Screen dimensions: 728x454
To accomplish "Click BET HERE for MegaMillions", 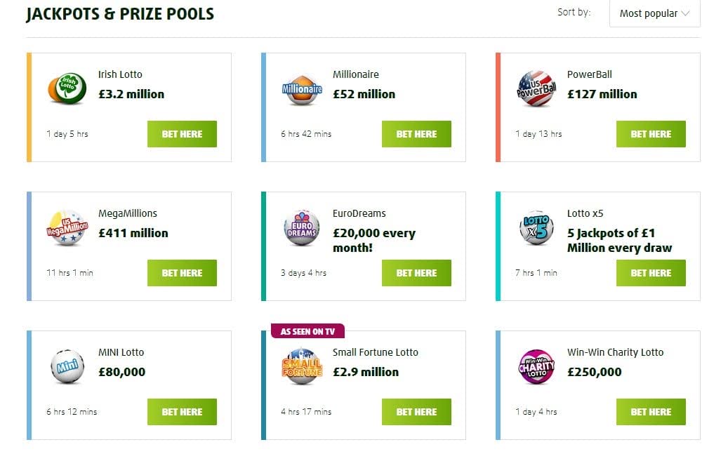I will 182,273.
